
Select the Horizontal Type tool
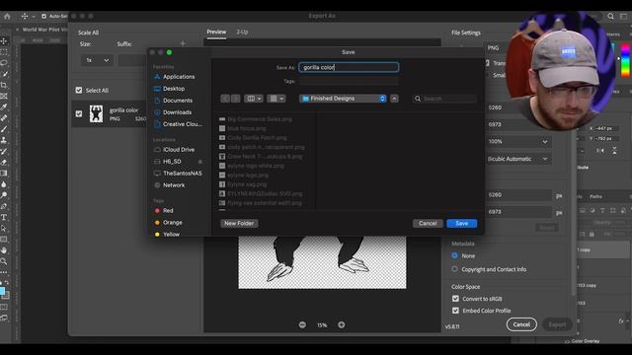[x=4, y=217]
